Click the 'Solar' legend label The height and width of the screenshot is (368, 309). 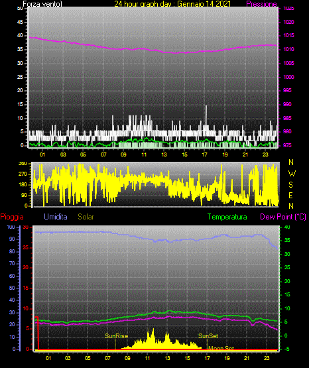(x=86, y=217)
